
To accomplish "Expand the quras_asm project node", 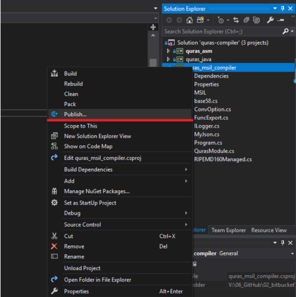I will point(168,51).
